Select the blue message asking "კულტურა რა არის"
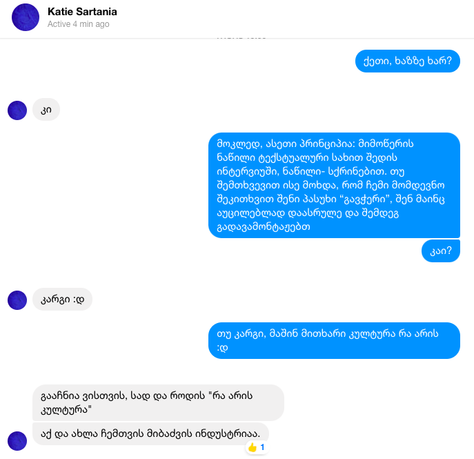 point(334,340)
